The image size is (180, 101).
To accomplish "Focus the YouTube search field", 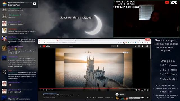I will (x=89, y=46).
